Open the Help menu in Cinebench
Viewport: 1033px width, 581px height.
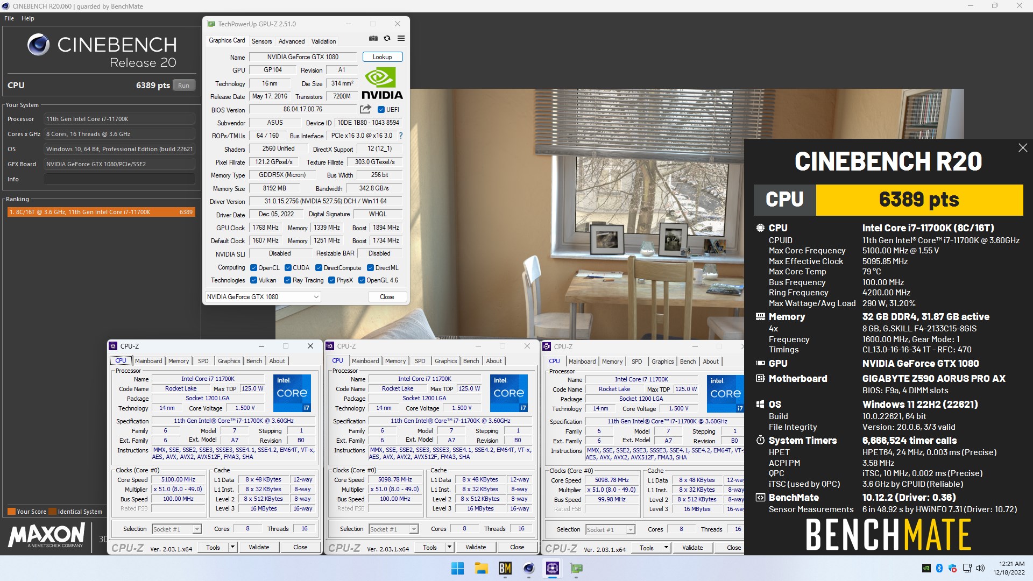28,18
